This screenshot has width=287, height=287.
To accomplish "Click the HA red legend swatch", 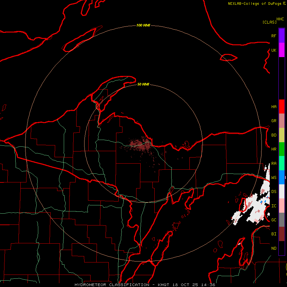I will pos(282,107).
